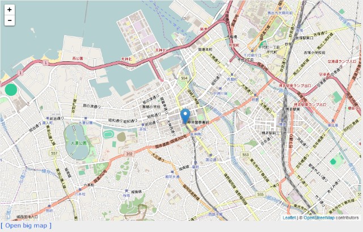Click the route 557 shield
Viewport: 363px width, 232px height.
pyautogui.click(x=54, y=153)
